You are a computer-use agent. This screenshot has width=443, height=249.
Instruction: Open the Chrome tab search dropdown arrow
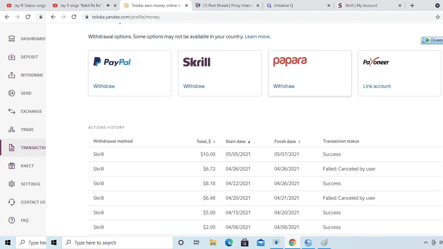437,6
